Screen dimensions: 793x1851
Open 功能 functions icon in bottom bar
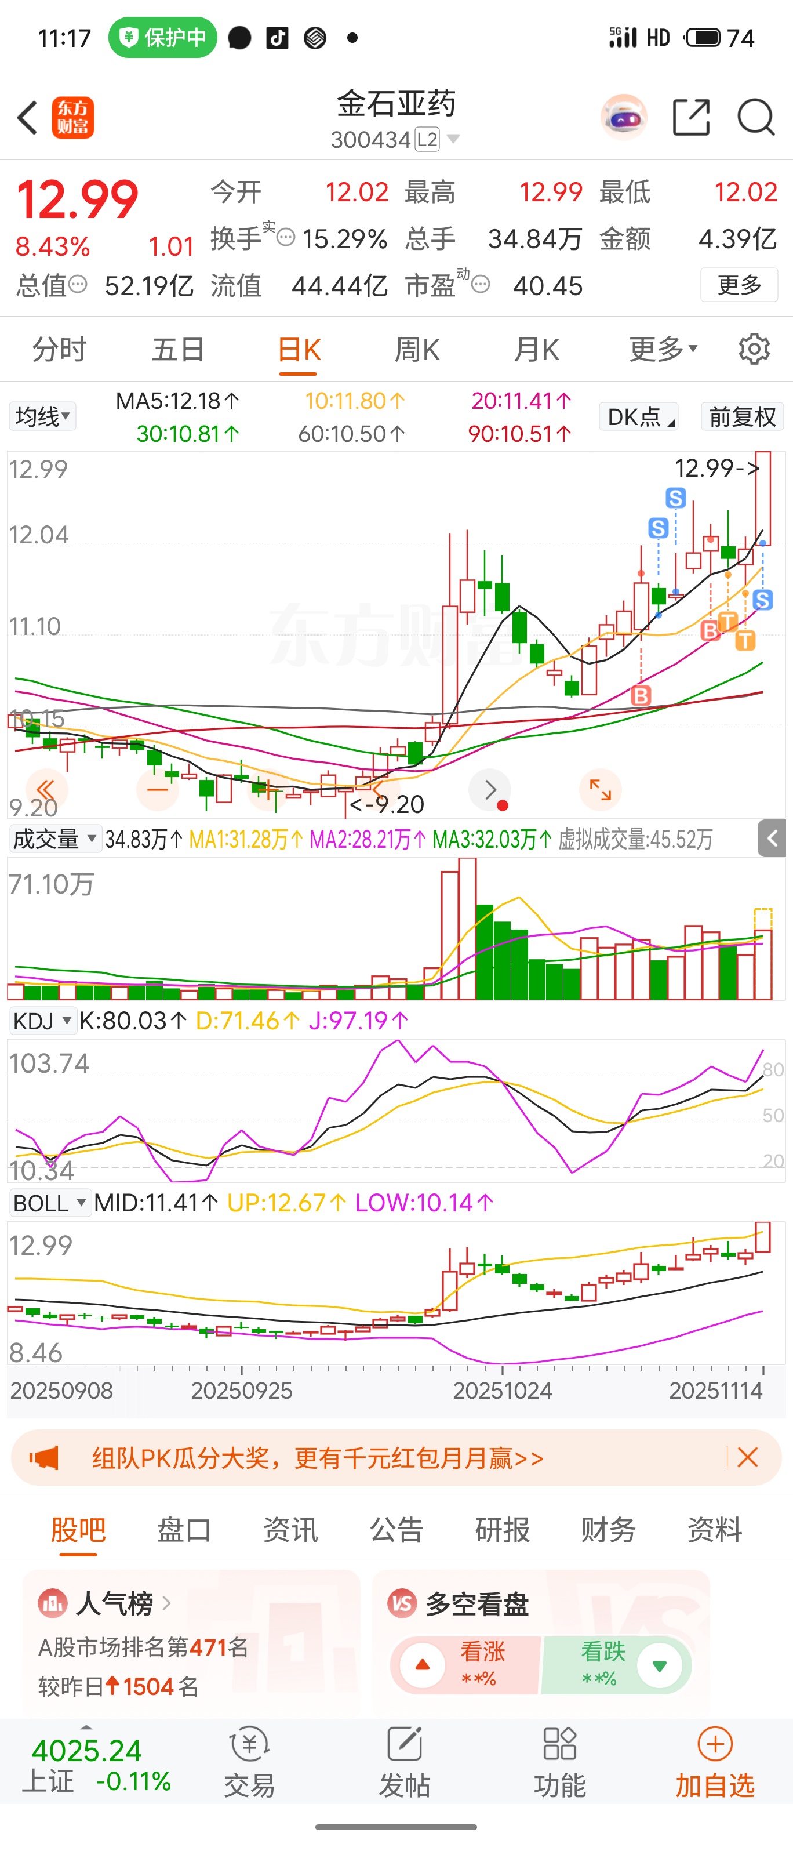pyautogui.click(x=559, y=1762)
